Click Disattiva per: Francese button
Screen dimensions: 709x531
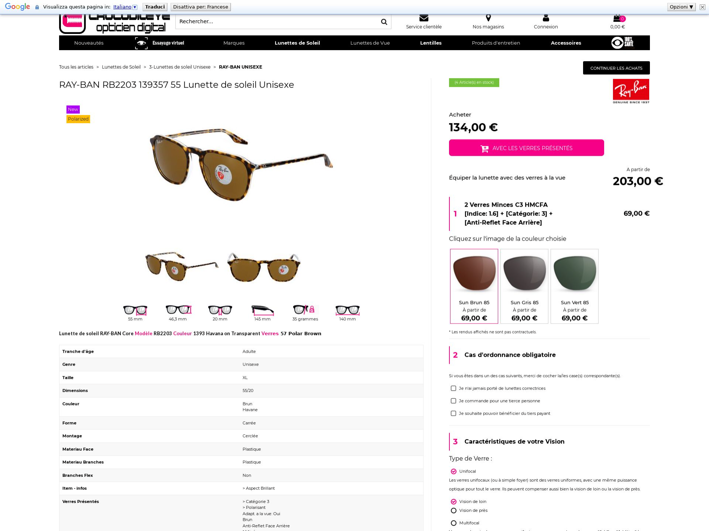201,7
